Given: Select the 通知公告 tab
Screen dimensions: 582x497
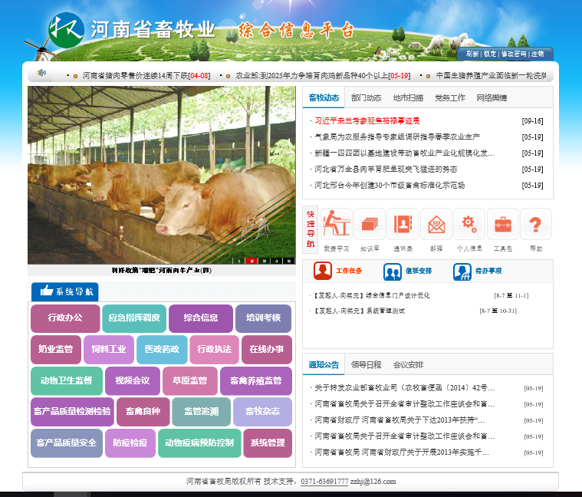Looking at the screenshot, I should [324, 364].
